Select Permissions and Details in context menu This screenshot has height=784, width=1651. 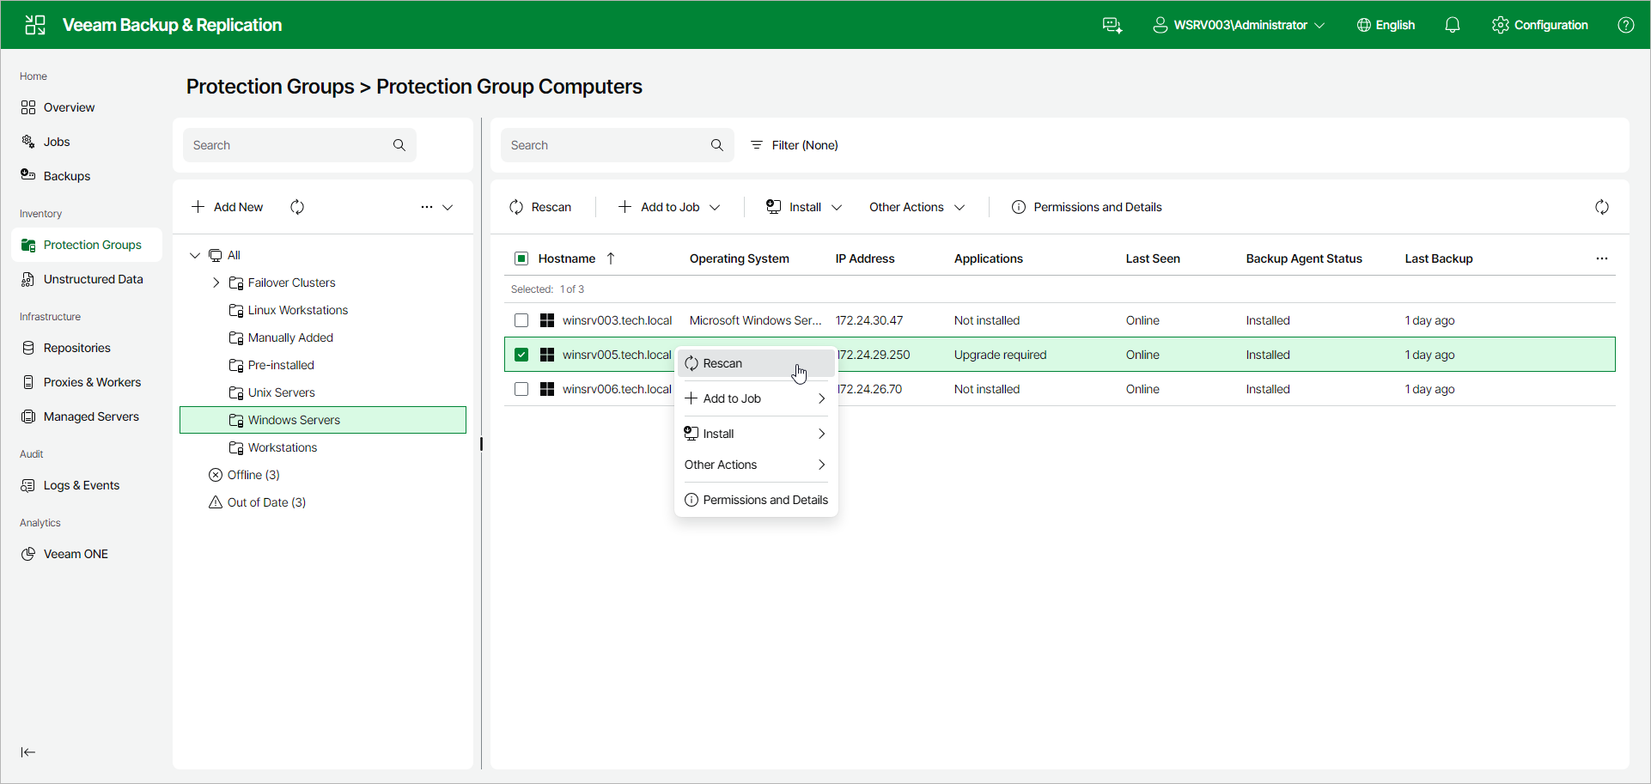click(756, 500)
